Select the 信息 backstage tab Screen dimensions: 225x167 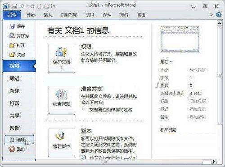pyautogui.click(x=19, y=66)
